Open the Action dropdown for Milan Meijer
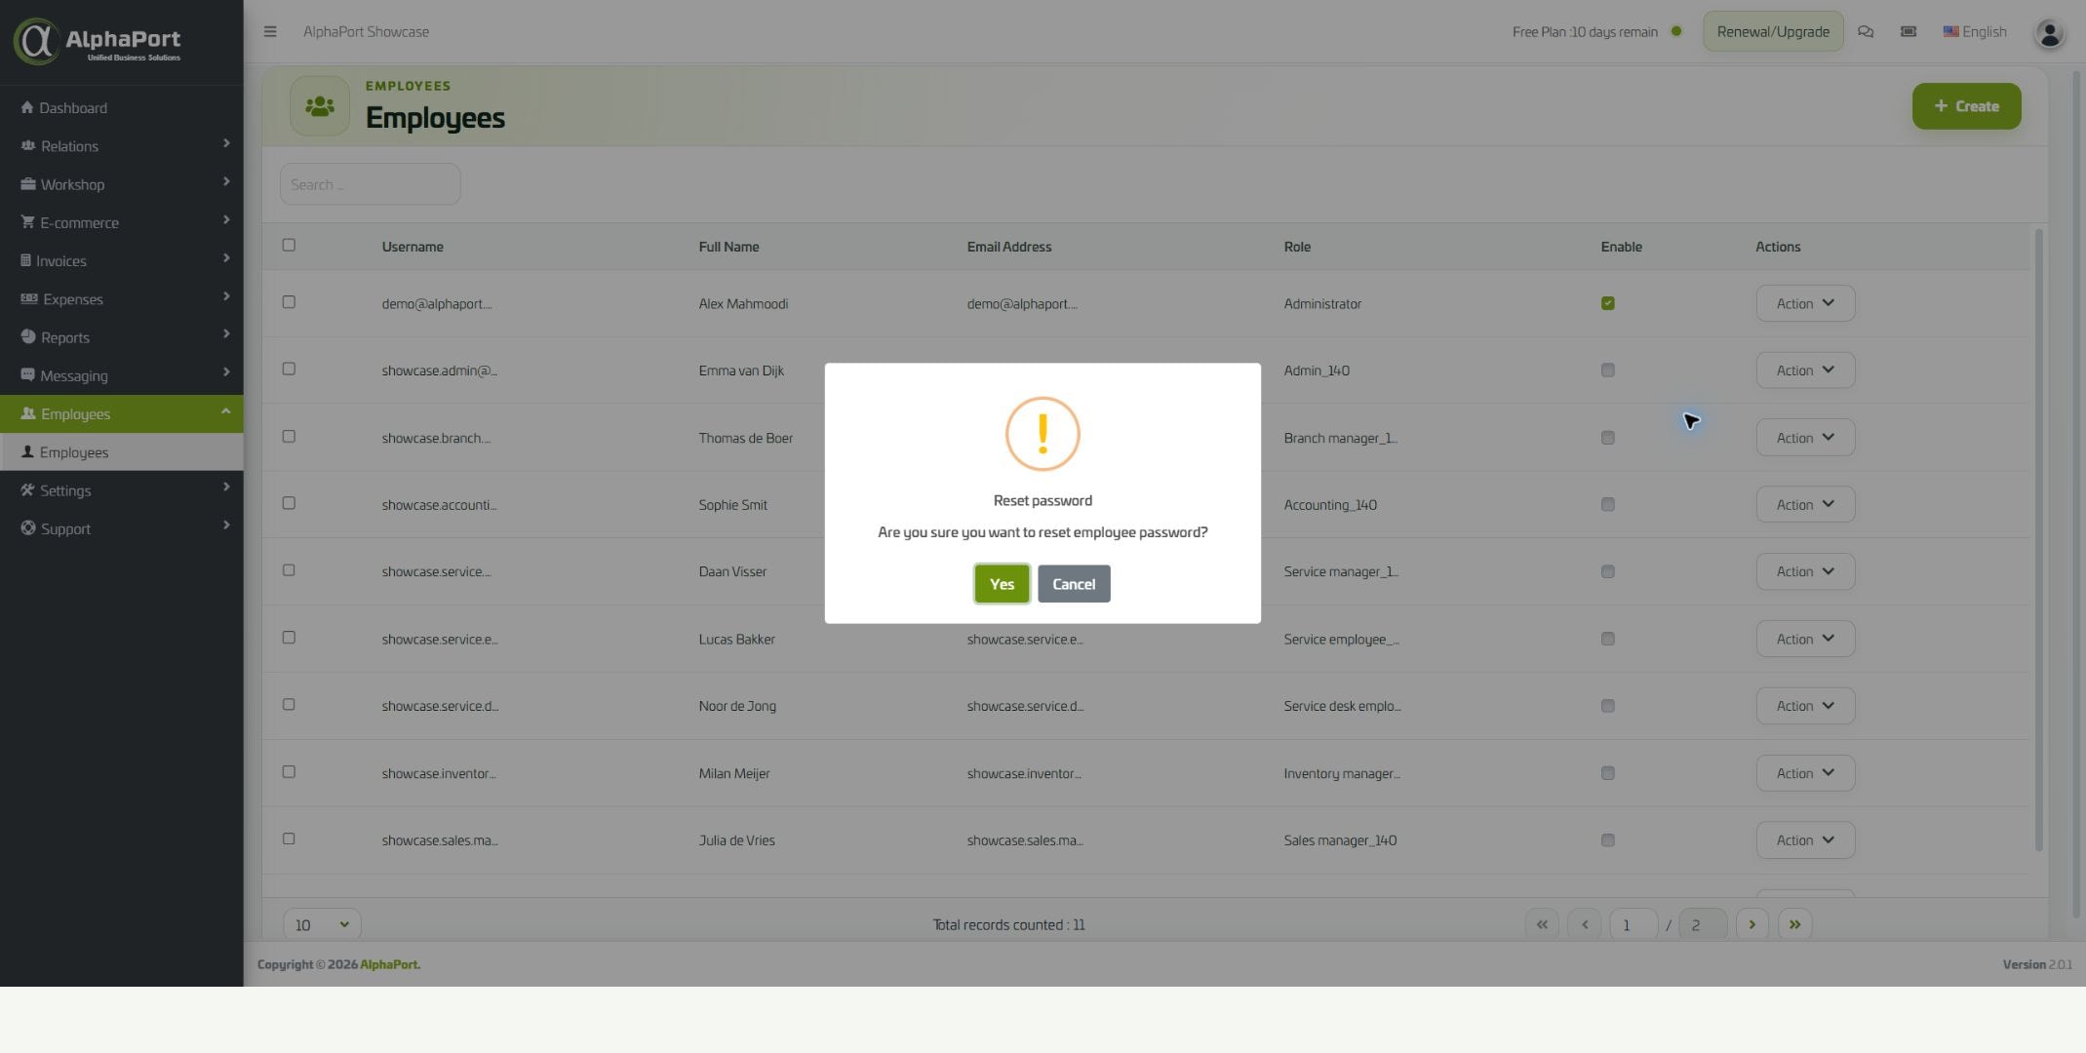2086x1053 pixels. (1805, 773)
